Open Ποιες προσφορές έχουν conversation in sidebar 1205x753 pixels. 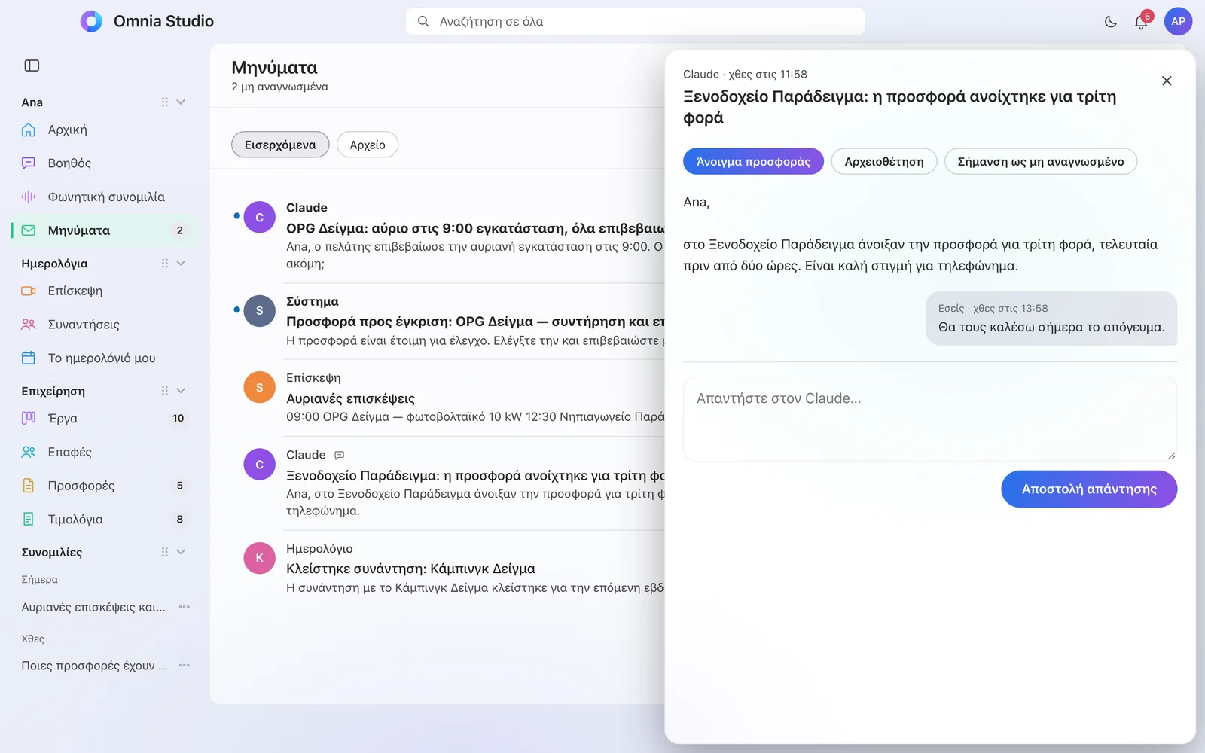[x=94, y=666]
